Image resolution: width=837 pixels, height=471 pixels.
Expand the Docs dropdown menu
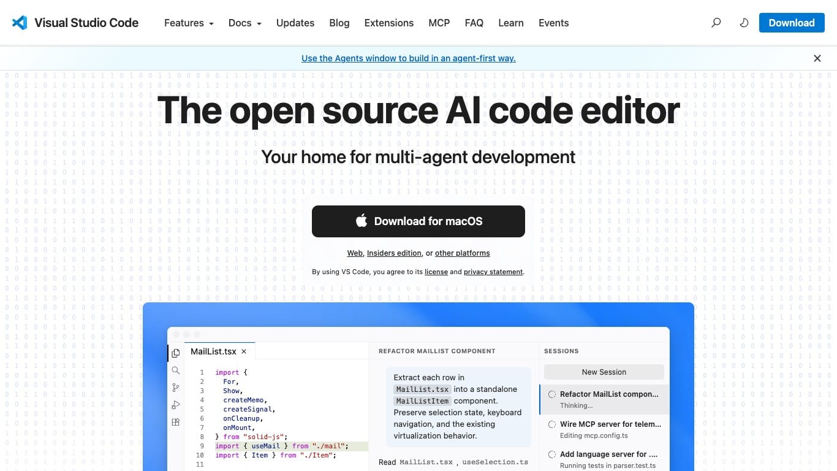click(244, 23)
